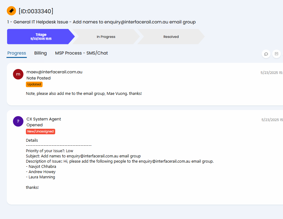Viewport: 283px width, 219px height.
Task: Click the timestamp on the maev note entry
Action: 272,73
